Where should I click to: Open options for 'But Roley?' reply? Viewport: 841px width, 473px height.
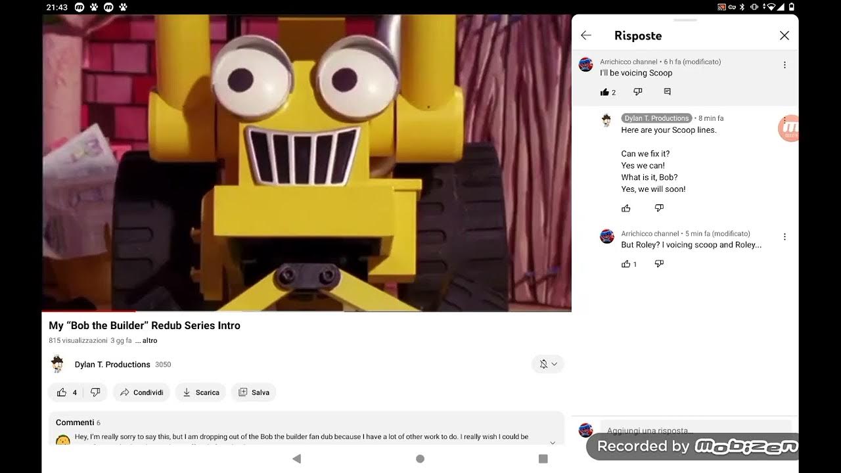tap(784, 236)
